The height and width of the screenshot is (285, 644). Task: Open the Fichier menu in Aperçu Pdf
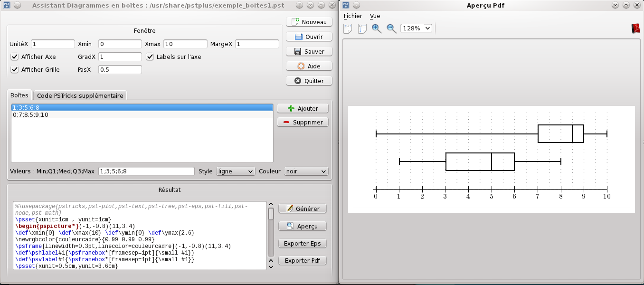pyautogui.click(x=353, y=16)
